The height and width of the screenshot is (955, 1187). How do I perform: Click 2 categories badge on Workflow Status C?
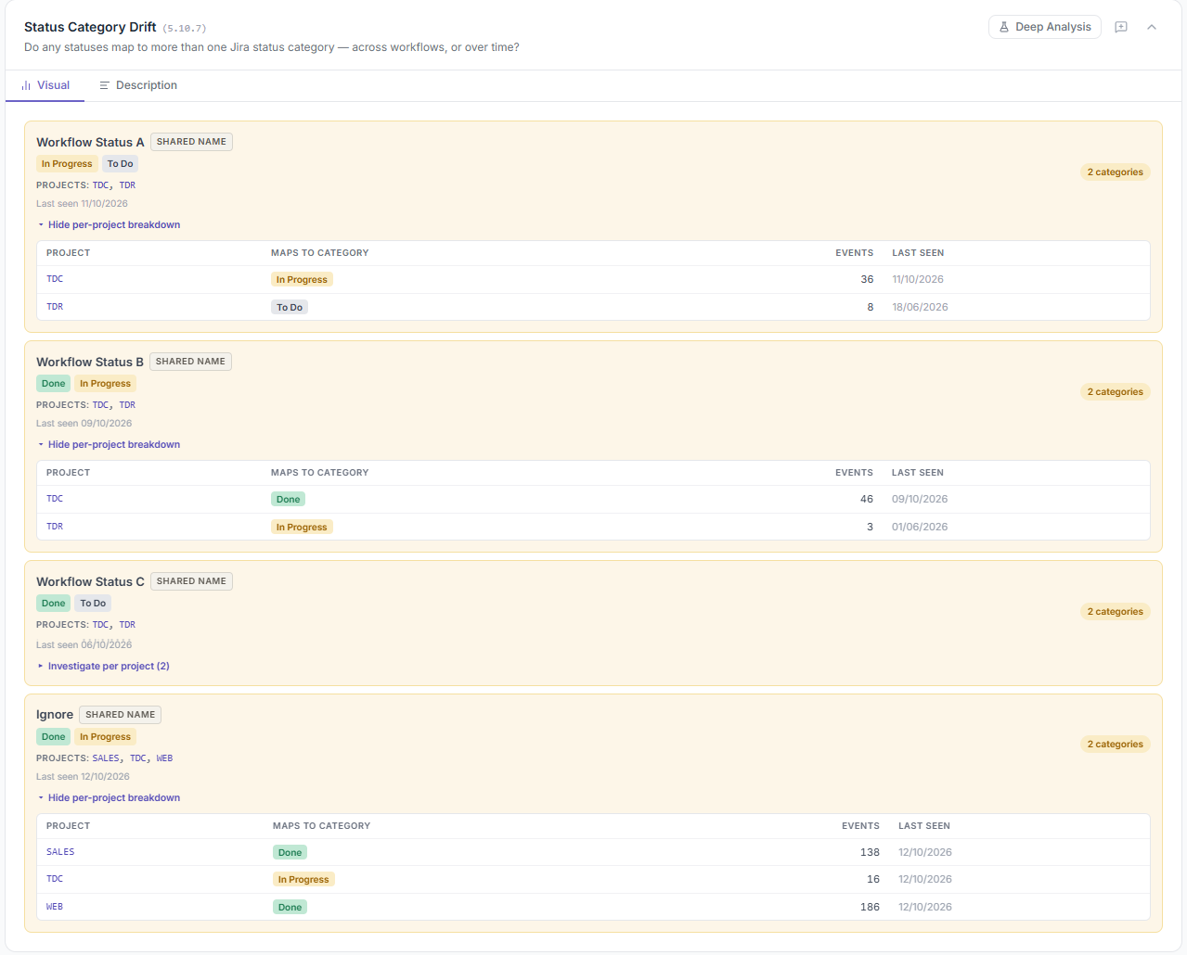1116,612
